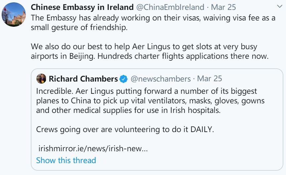The height and width of the screenshot is (175, 286).
Task: Open the @newschambers handle
Action: [161, 79]
